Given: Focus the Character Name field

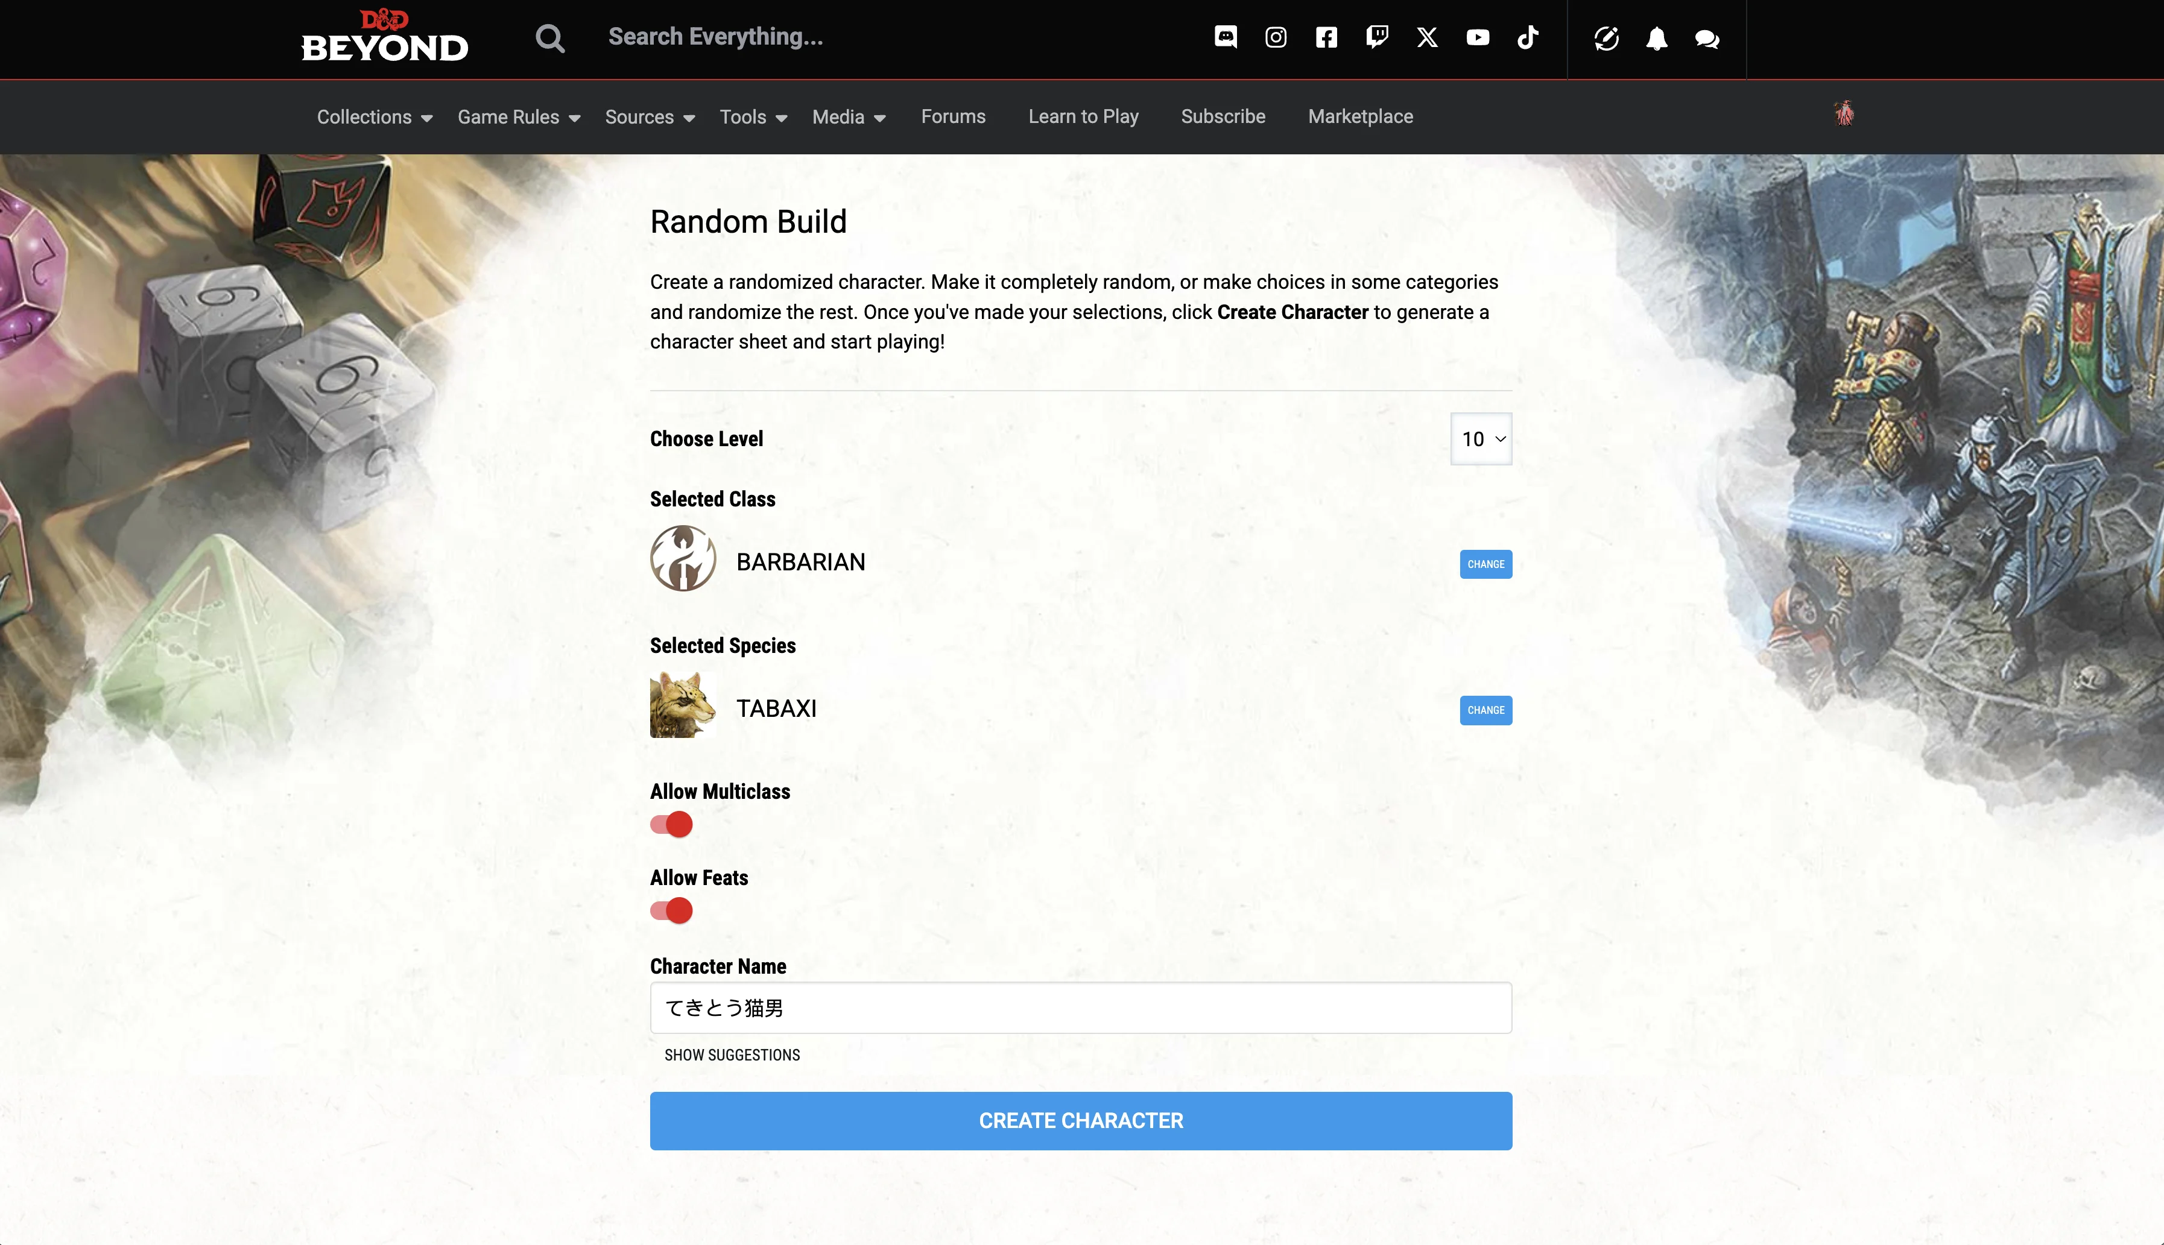Looking at the screenshot, I should [1081, 1008].
